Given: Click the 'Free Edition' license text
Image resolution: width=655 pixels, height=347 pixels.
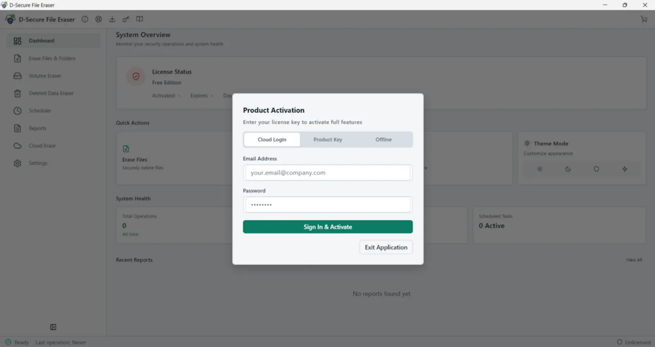Looking at the screenshot, I should 167,83.
